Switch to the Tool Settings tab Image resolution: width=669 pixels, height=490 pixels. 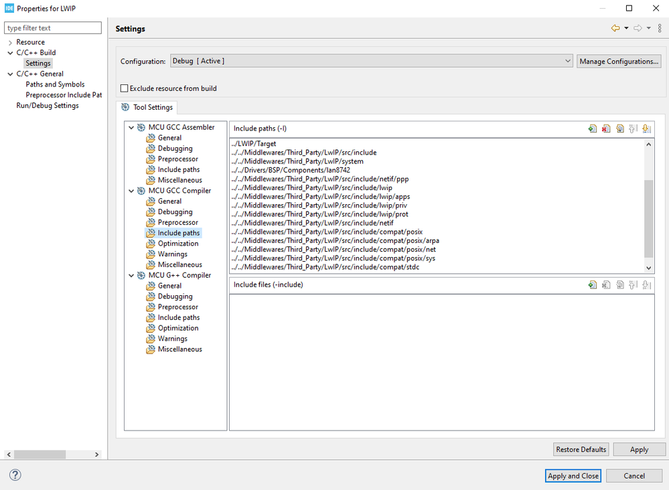click(x=147, y=107)
